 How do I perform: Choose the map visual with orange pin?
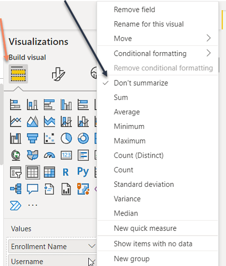tap(83, 189)
